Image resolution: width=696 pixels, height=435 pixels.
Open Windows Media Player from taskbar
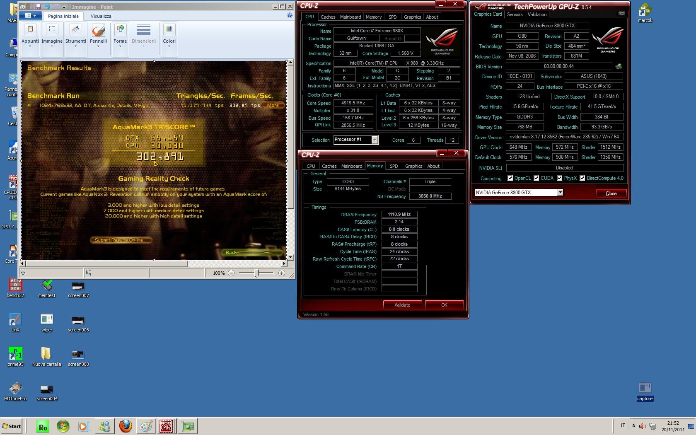click(x=83, y=426)
